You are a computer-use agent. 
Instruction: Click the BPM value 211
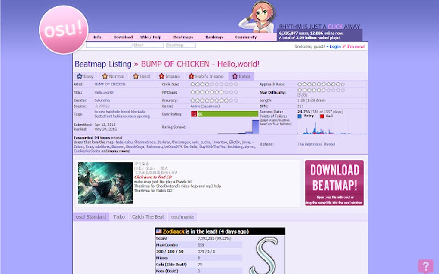300,106
